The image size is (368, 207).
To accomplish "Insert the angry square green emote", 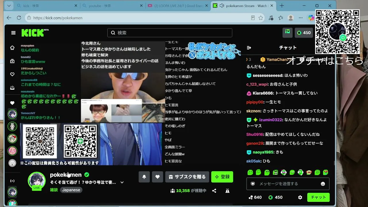I will point(275,172).
